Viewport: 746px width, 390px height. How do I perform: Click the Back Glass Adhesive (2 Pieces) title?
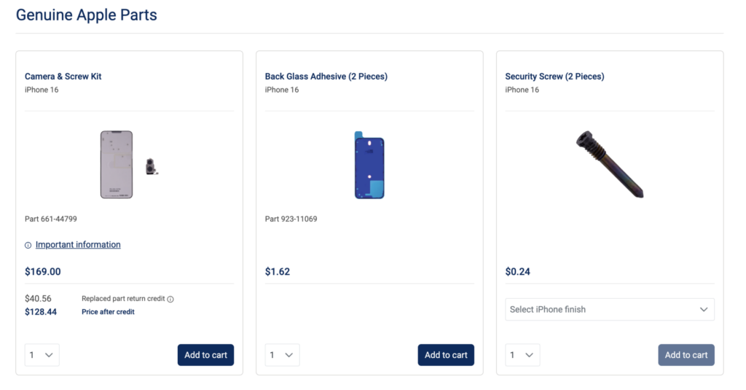(x=326, y=77)
